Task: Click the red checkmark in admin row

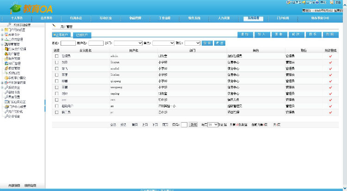Action: click(x=330, y=56)
